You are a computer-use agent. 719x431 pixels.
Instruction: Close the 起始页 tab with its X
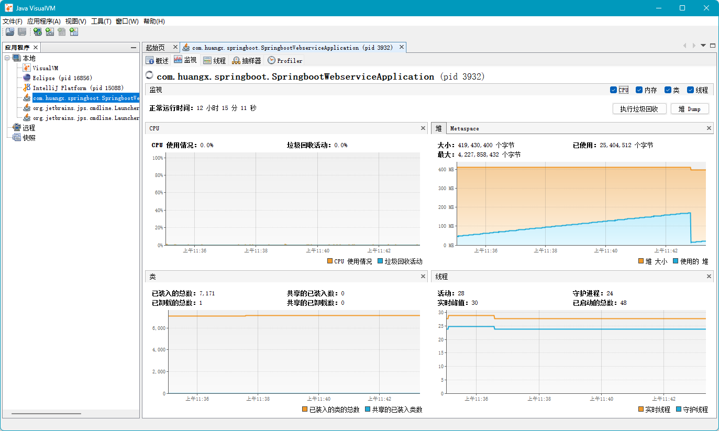[175, 48]
